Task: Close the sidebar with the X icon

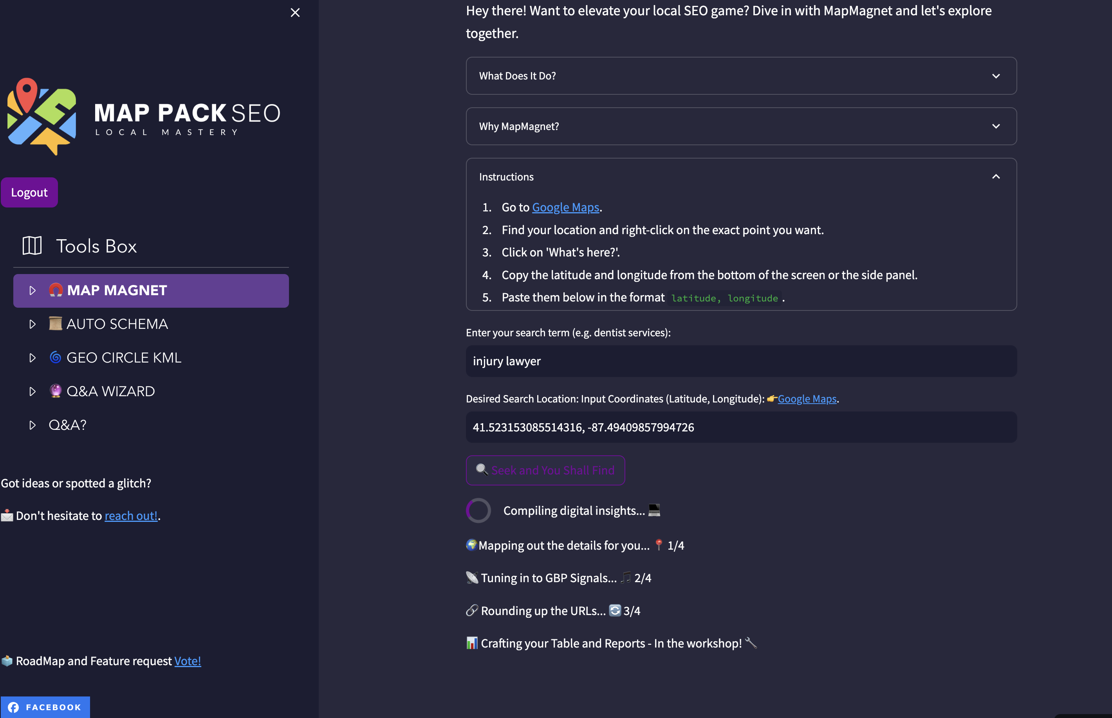Action: [x=295, y=13]
